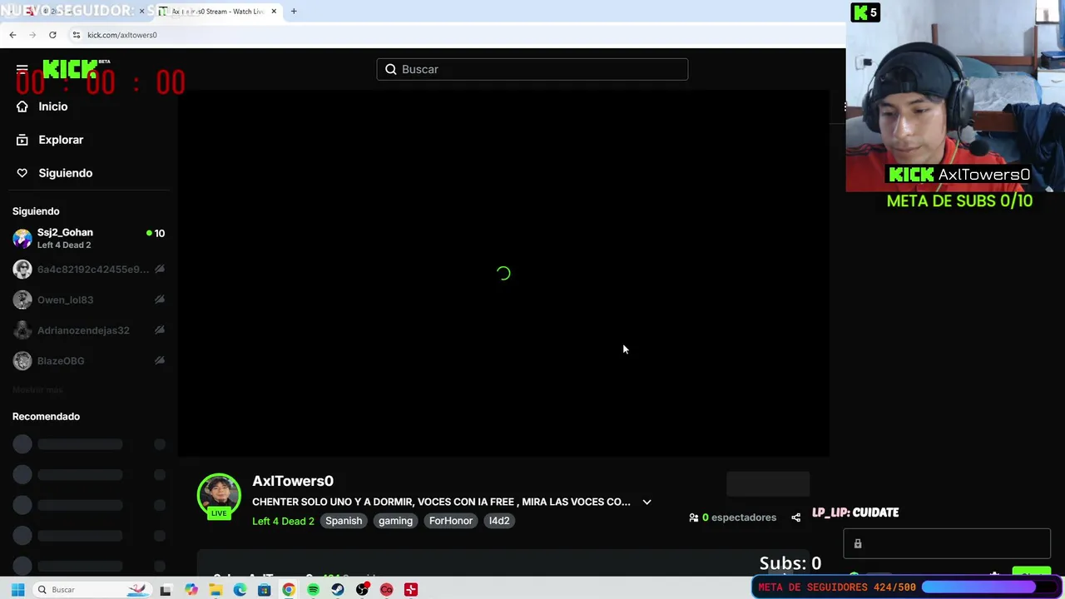Click the Spanish language tag

(344, 521)
